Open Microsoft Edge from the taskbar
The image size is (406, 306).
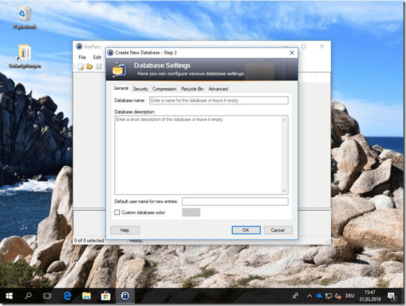[x=66, y=295]
